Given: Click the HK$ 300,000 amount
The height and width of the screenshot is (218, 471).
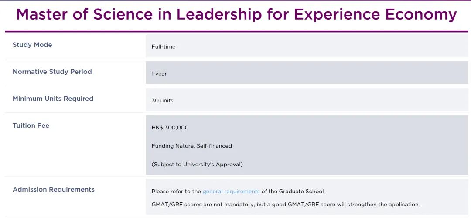Looking at the screenshot, I should pyautogui.click(x=170, y=128).
